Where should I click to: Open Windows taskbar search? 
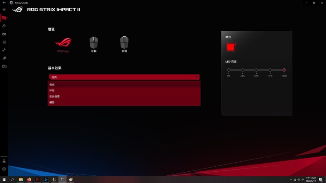[12, 179]
